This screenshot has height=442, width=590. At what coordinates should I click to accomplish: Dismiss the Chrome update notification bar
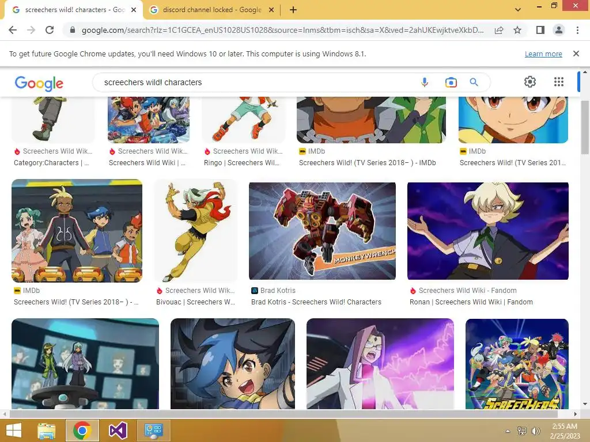576,54
